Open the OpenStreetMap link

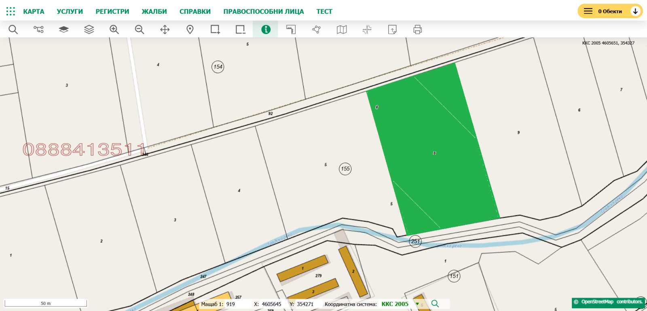pos(597,302)
